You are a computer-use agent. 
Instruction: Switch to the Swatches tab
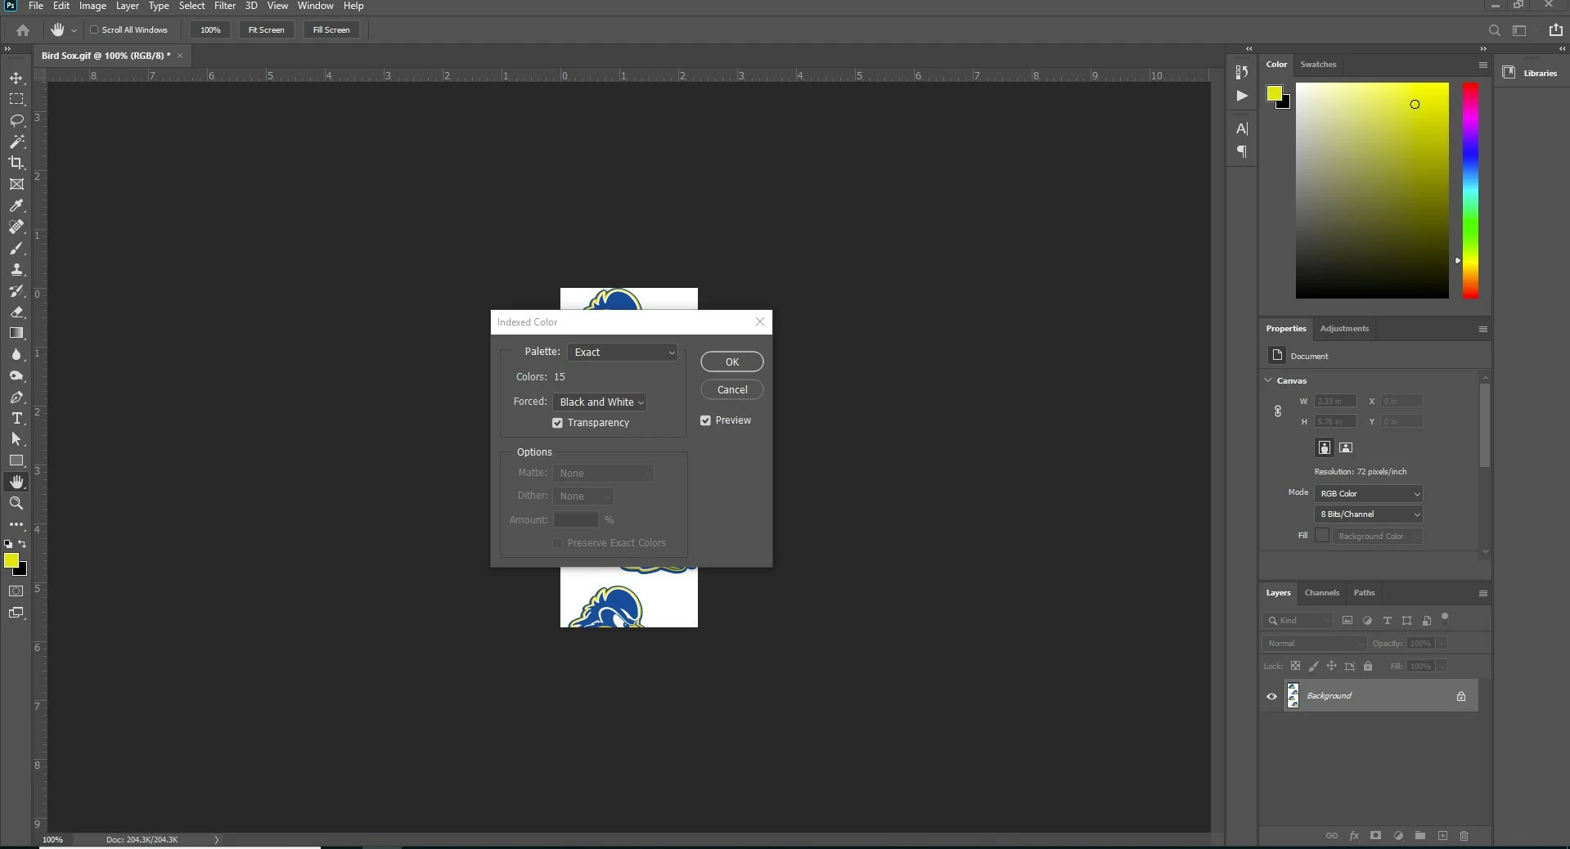(x=1318, y=65)
